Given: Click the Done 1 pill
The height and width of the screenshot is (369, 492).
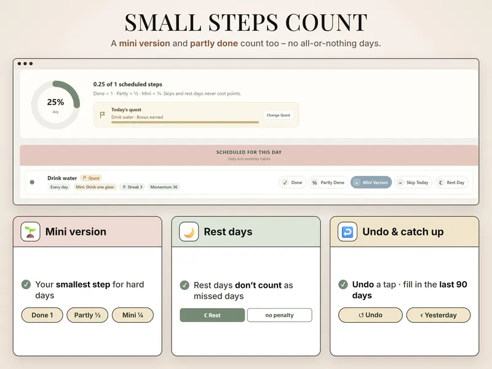Looking at the screenshot, I should pos(42,315).
